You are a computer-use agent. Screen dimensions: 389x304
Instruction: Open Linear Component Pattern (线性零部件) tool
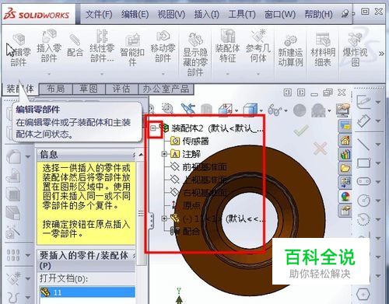[102, 46]
